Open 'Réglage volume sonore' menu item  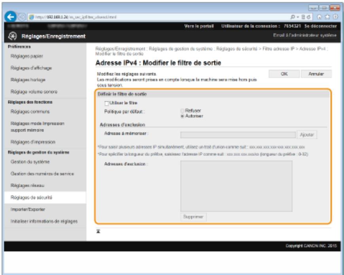[x=34, y=92]
